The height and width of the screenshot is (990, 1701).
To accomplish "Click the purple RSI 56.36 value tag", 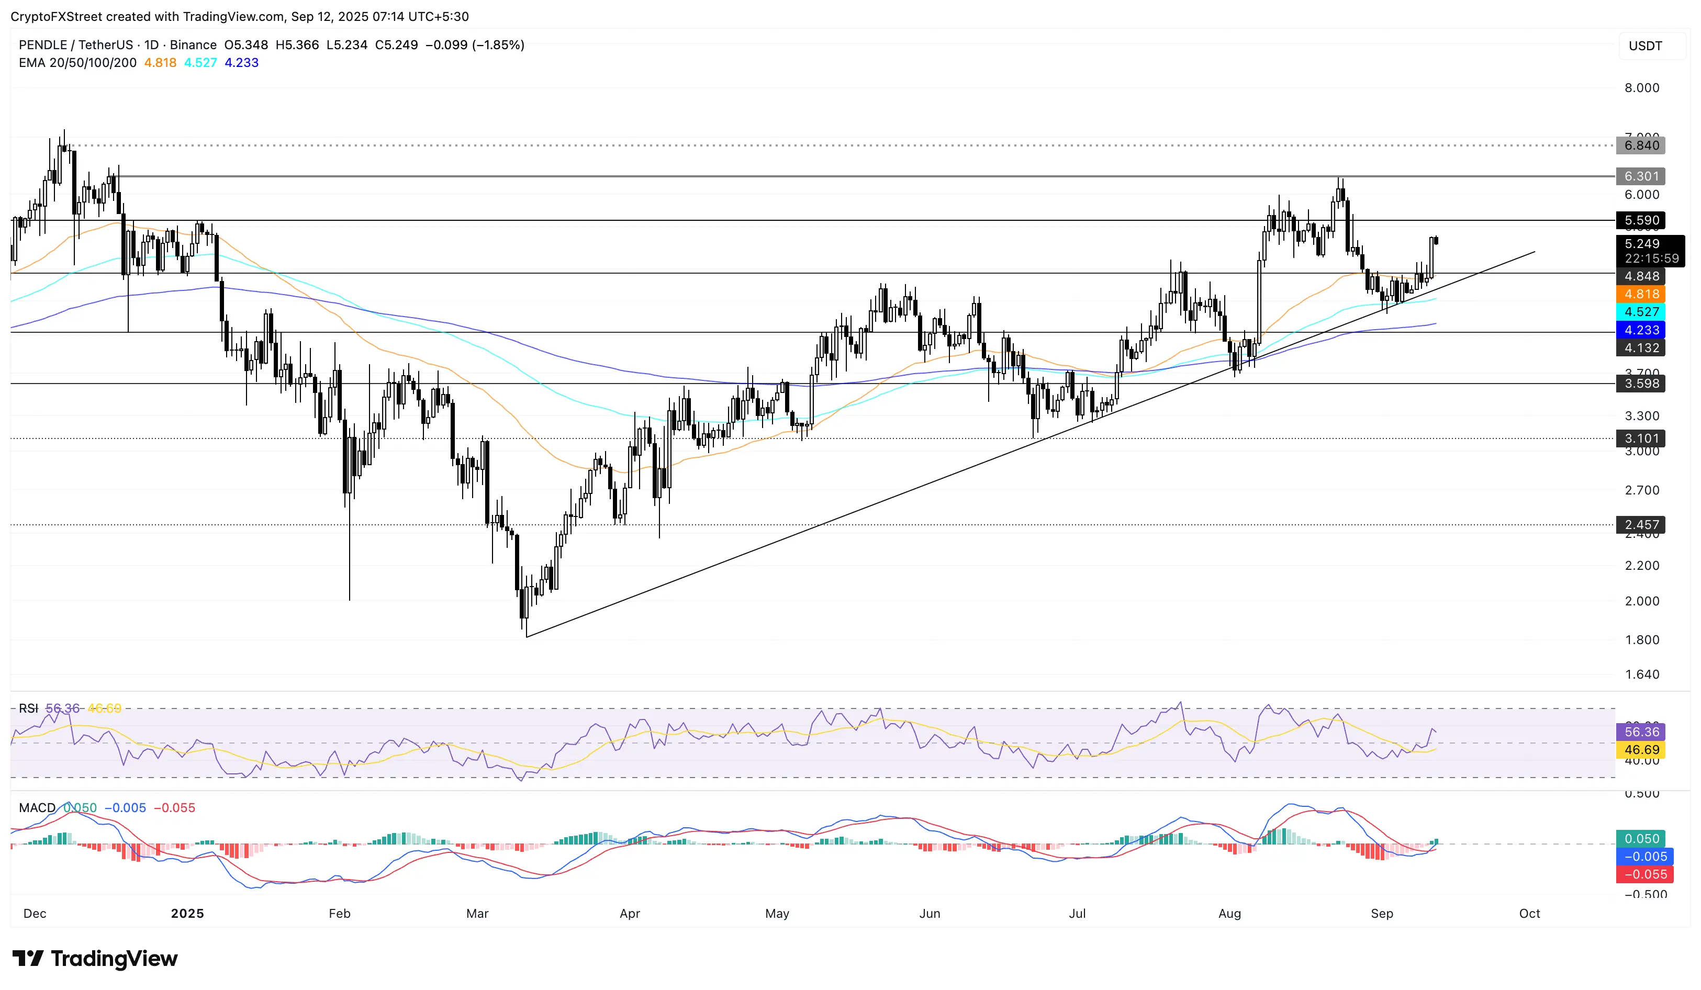I will 1641,732.
